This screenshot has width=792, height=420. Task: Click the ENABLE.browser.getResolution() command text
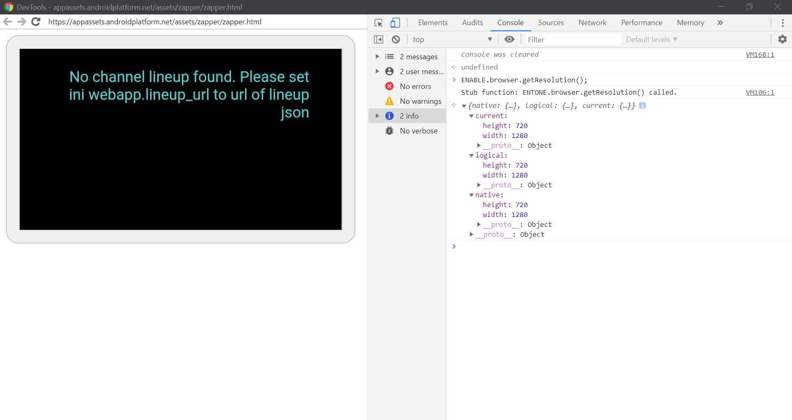[x=524, y=80]
